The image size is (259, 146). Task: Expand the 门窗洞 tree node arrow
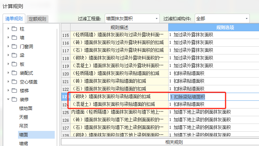(8, 46)
